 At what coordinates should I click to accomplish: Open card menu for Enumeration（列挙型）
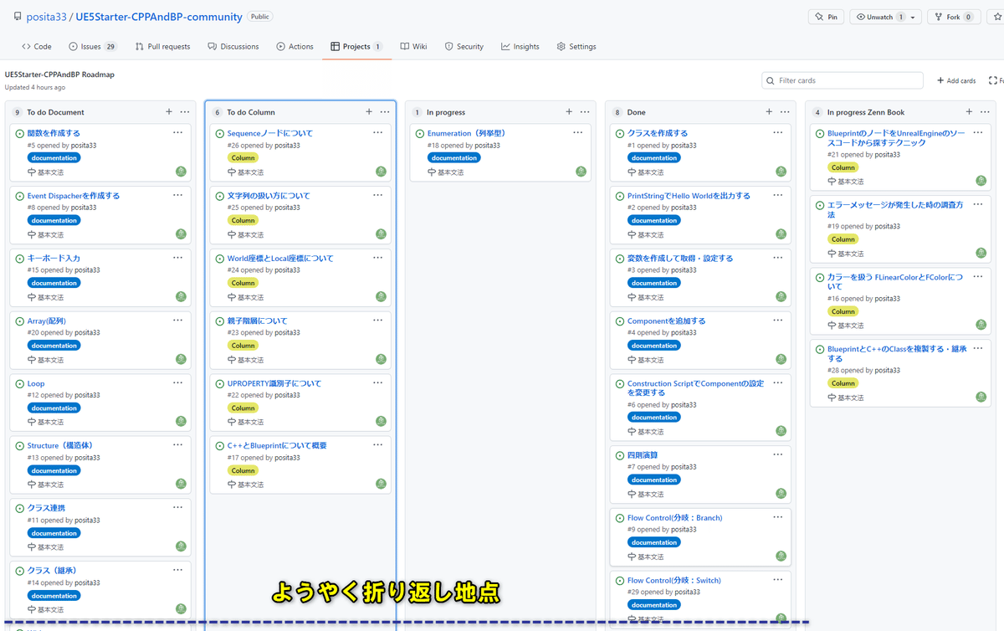(577, 132)
